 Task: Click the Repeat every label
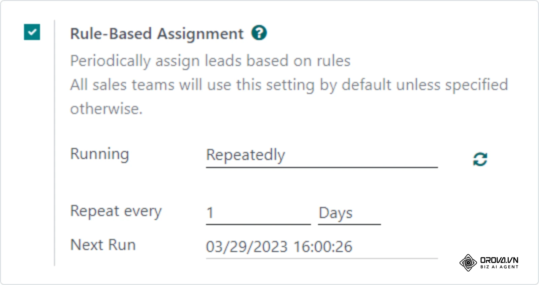[116, 212]
